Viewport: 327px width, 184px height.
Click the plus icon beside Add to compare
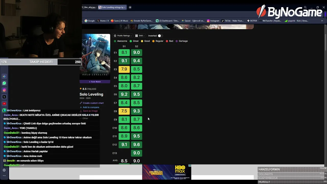[81, 107]
